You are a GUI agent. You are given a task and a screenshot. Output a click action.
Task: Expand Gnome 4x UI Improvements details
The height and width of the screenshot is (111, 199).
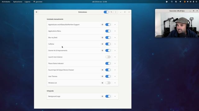point(115,51)
